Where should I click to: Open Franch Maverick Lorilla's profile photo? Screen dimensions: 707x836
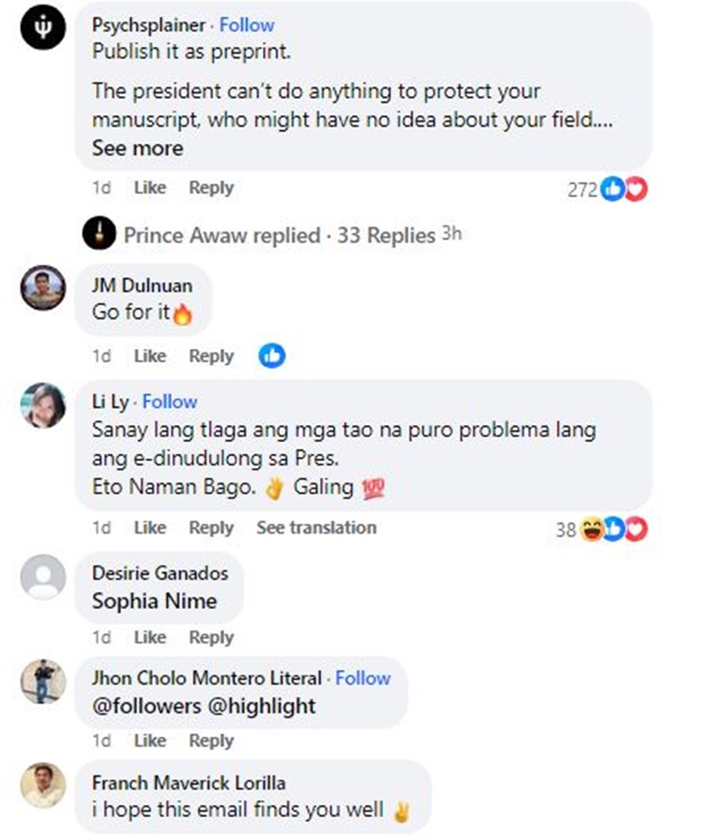coord(43,785)
